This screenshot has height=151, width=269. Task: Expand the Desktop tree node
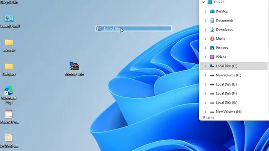[206, 11]
